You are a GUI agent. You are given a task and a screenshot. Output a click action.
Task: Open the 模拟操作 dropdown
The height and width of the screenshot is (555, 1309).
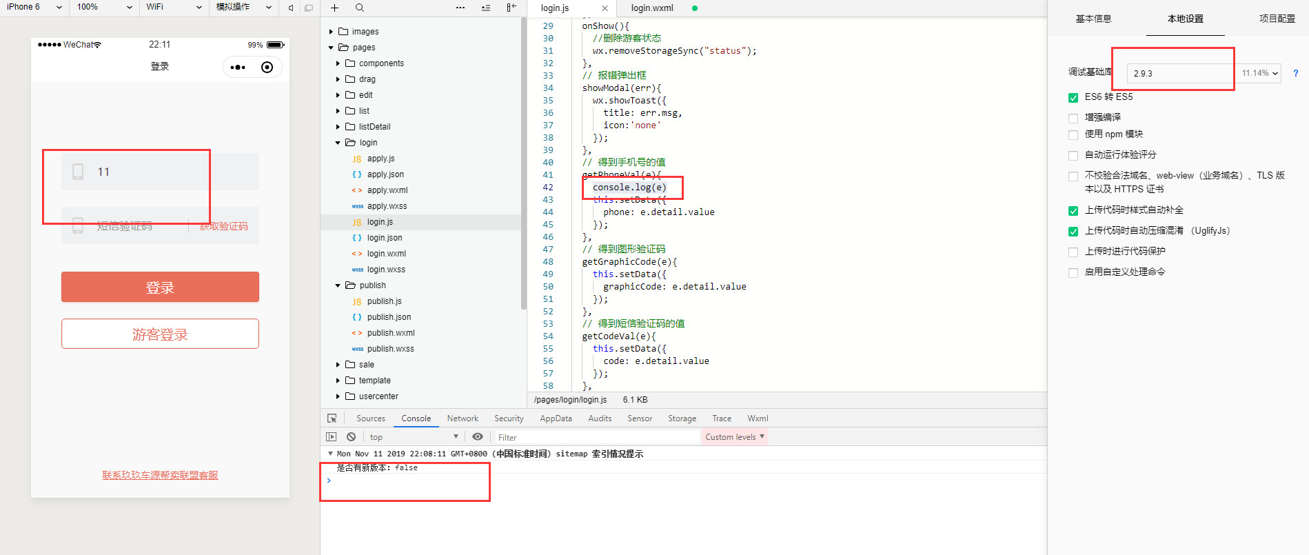coord(243,7)
